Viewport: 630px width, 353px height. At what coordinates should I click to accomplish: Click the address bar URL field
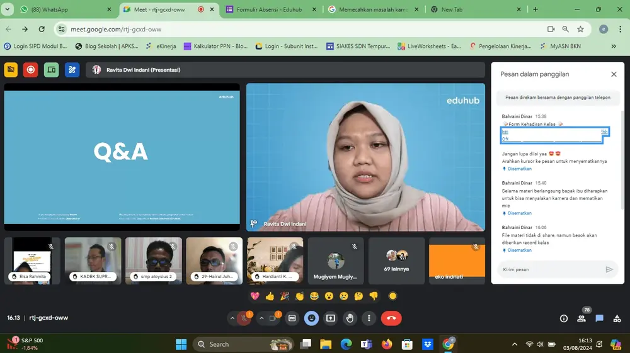click(306, 29)
